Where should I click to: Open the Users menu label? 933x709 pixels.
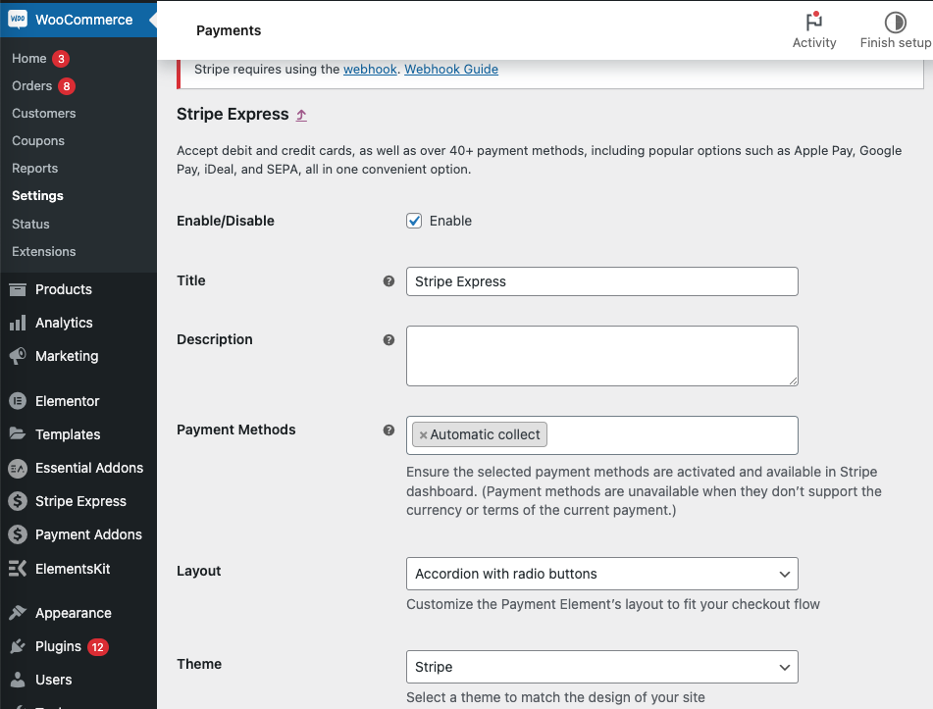pos(54,680)
